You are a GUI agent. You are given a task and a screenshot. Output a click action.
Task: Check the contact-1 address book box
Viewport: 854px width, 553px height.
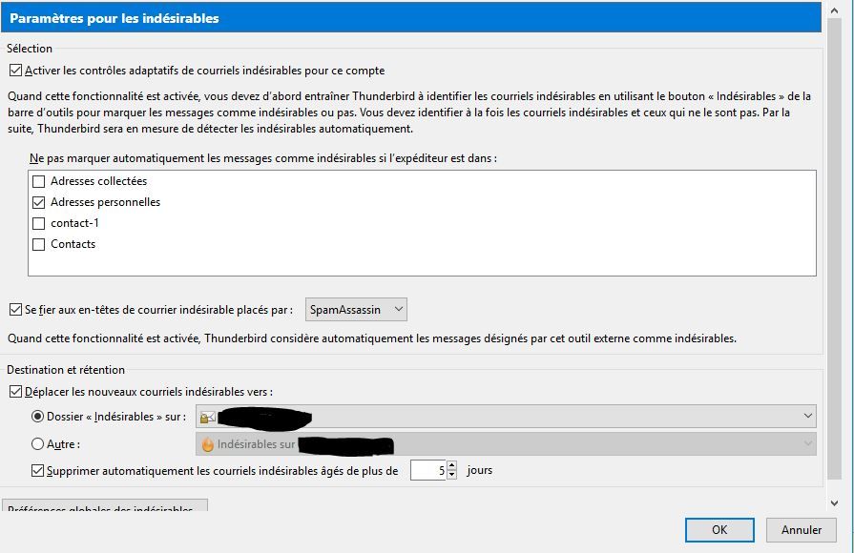[x=39, y=223]
